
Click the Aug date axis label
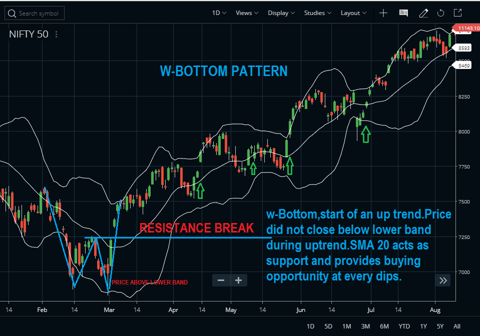(x=435, y=309)
